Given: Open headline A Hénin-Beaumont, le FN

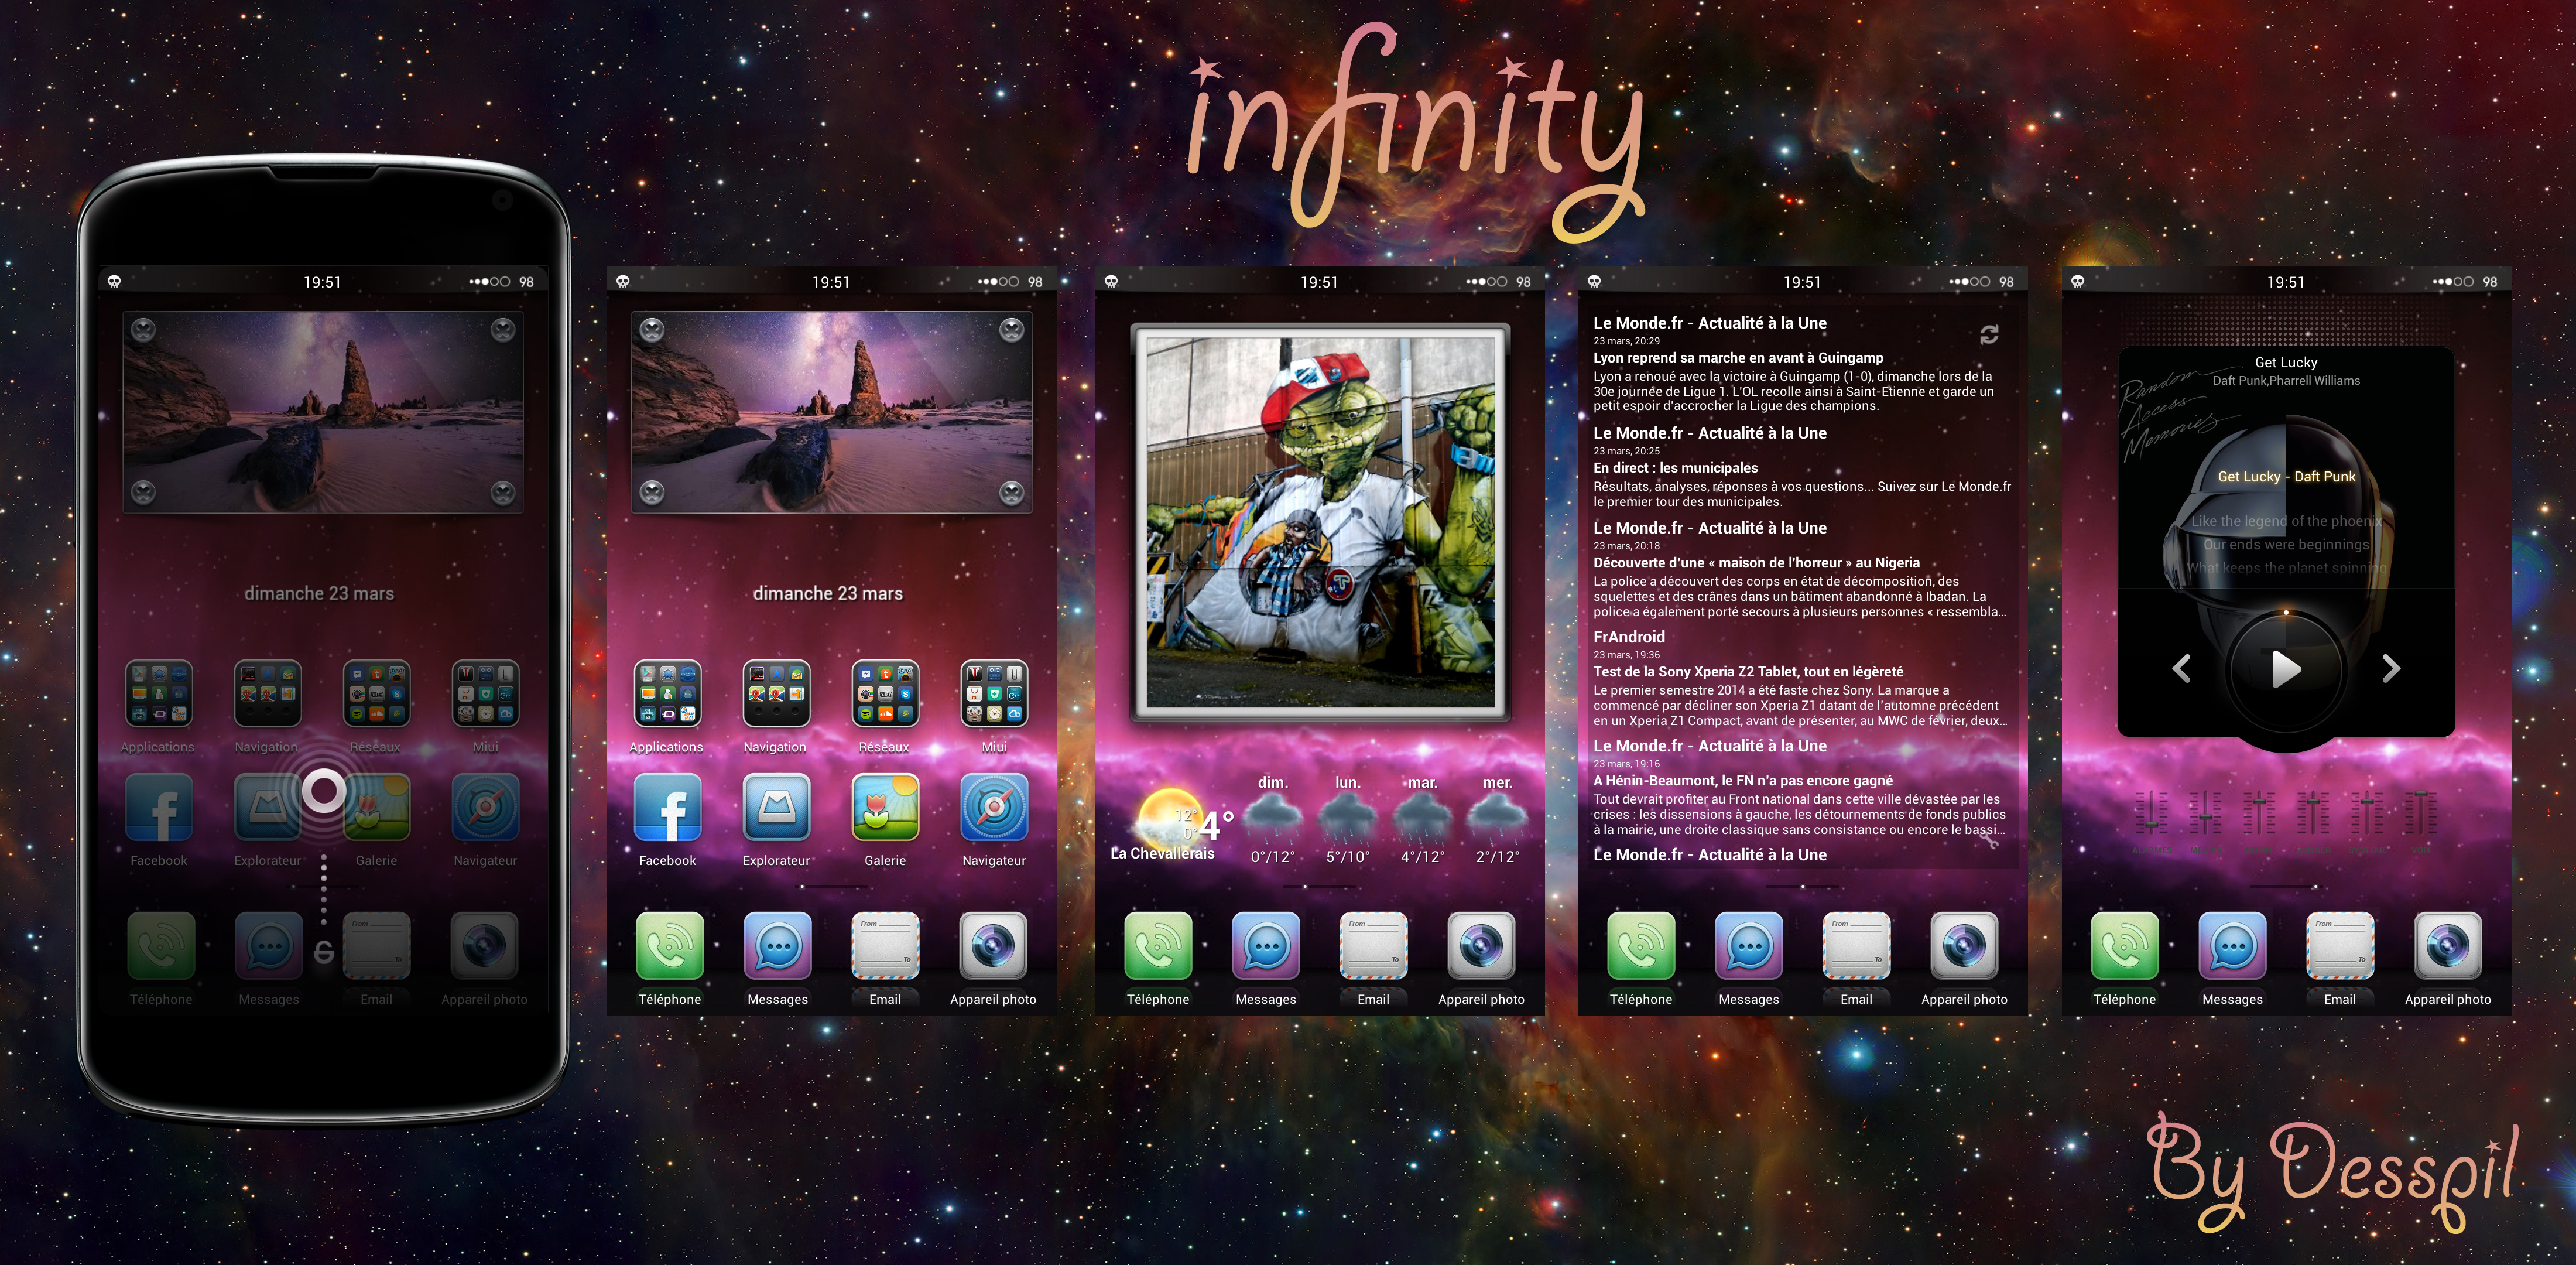Looking at the screenshot, I should click(x=1743, y=781).
